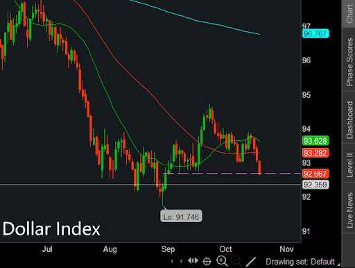Open the Live News side tab
This screenshot has width=355, height=268.
(349, 208)
